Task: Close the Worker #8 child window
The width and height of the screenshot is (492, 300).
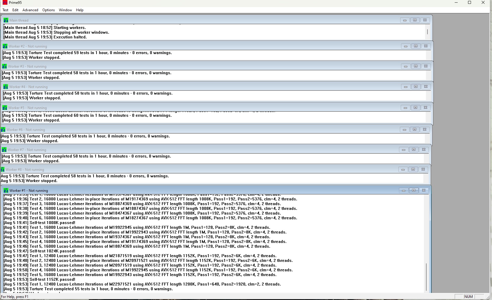Action: pos(423,169)
